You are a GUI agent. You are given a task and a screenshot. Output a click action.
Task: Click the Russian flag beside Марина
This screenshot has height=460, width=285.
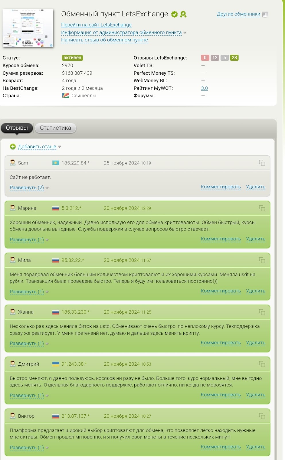pyautogui.click(x=55, y=208)
